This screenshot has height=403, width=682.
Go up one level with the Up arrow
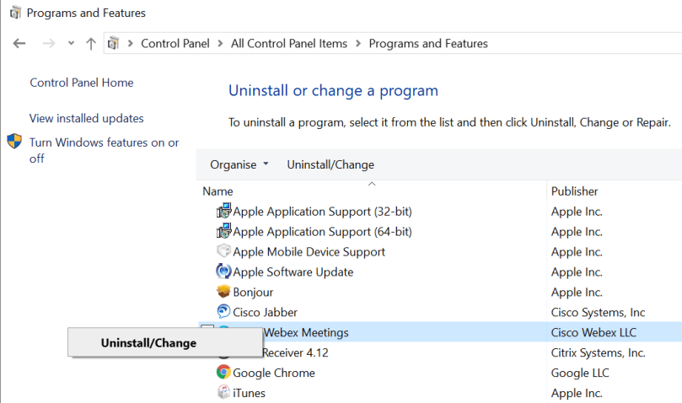[x=91, y=44]
